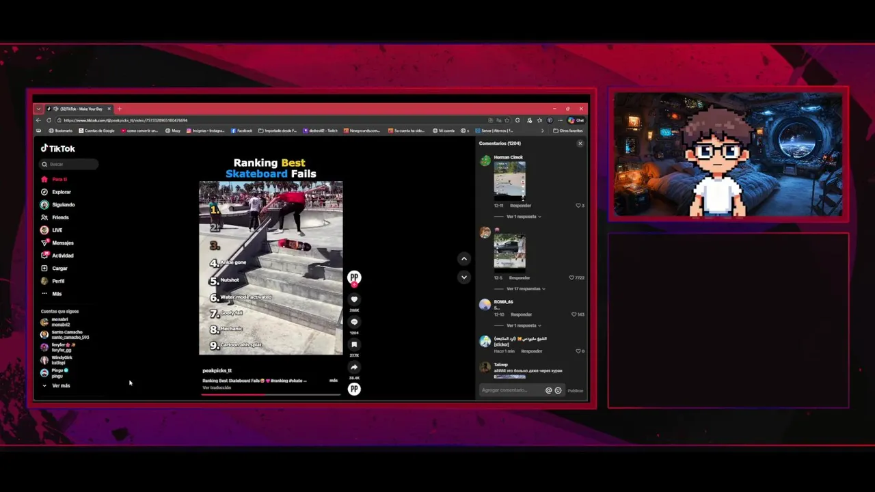Open a new browser tab with plus

[119, 109]
